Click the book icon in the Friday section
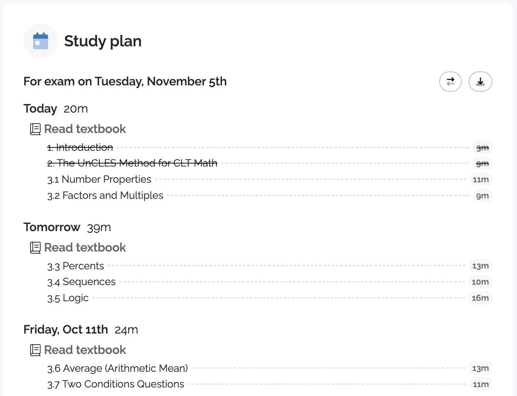 [x=36, y=350]
